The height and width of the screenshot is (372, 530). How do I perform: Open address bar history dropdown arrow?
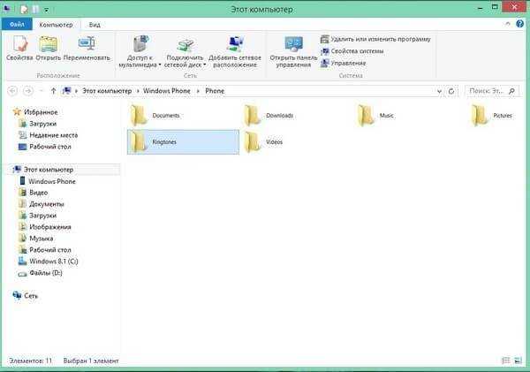coord(439,91)
